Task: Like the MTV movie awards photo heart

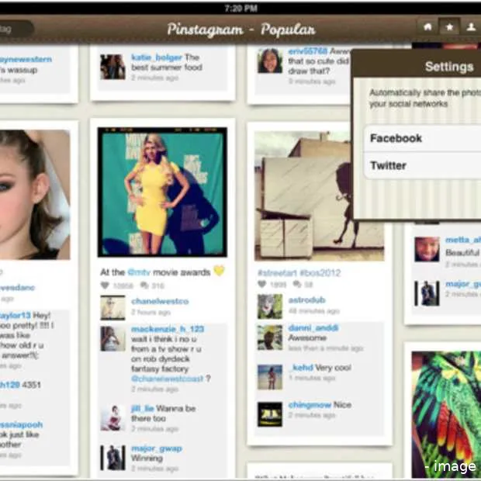Action: tap(105, 285)
